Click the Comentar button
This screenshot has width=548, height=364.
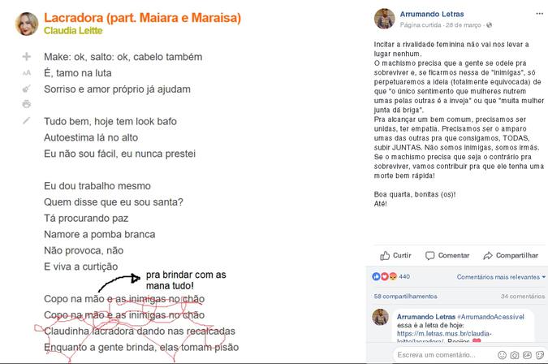coord(447,256)
